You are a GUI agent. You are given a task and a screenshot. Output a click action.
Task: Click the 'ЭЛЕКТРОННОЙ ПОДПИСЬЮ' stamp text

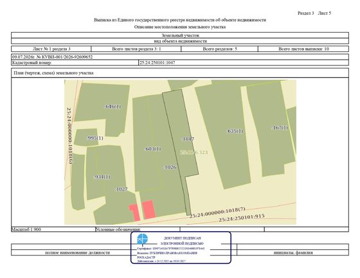click(x=182, y=243)
